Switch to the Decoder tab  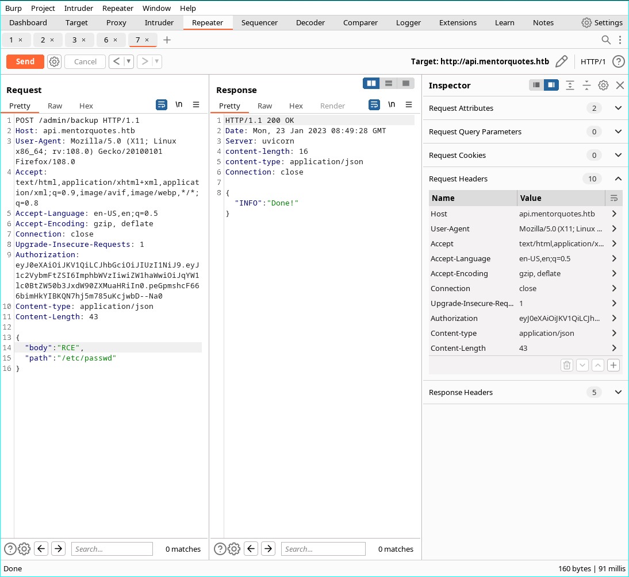point(310,23)
